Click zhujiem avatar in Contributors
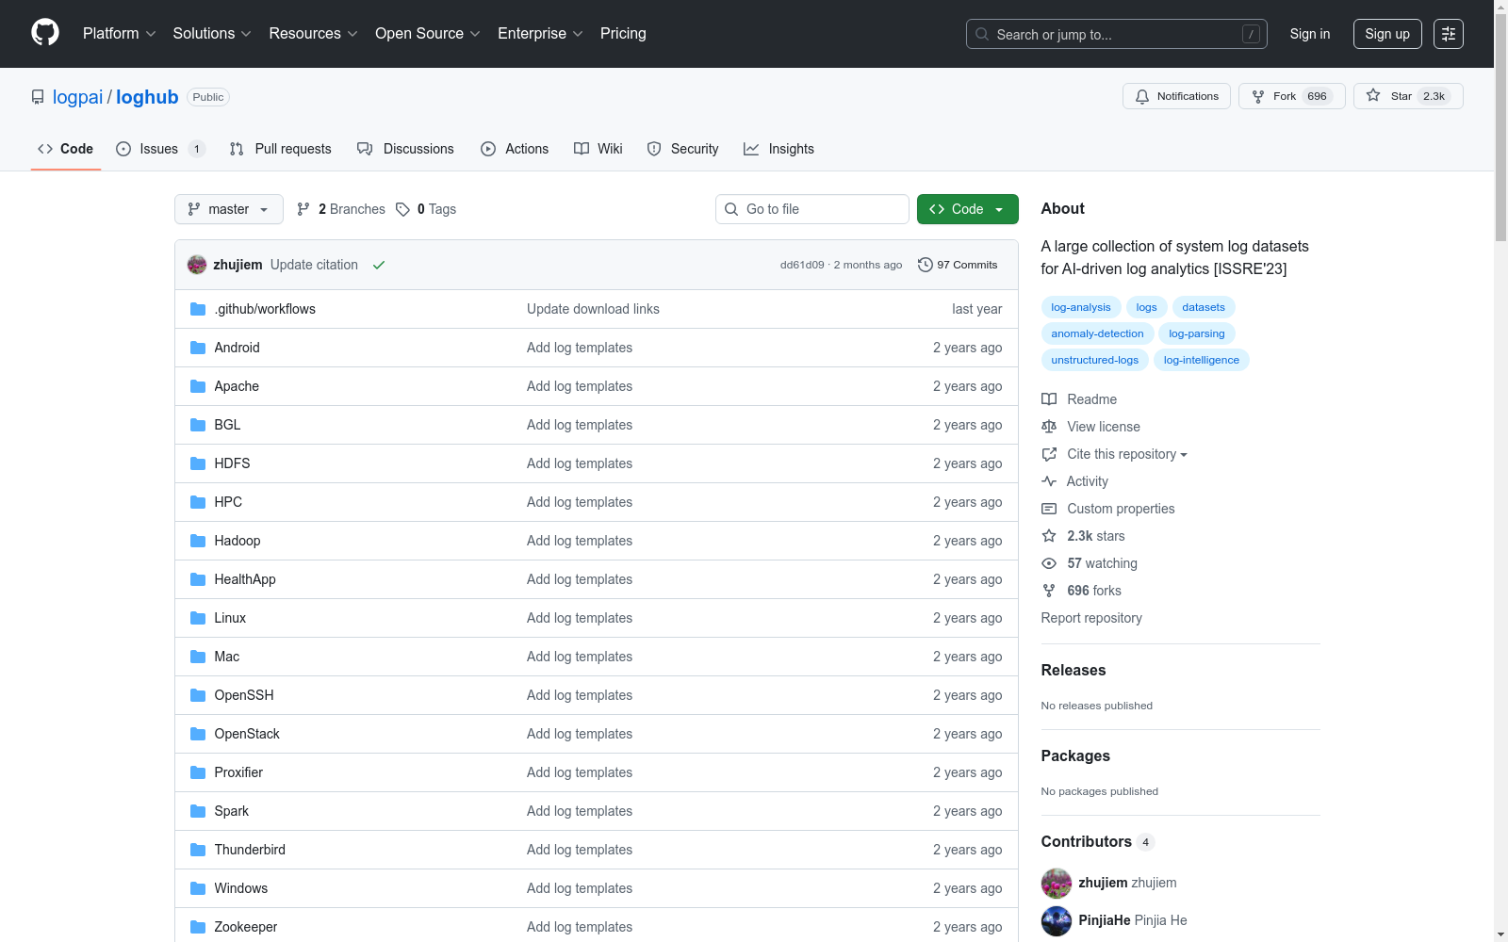 pyautogui.click(x=1057, y=883)
